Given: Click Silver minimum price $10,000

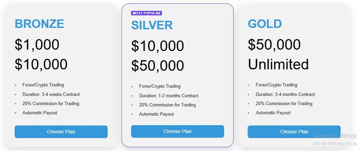Looking at the screenshot, I should (158, 46).
